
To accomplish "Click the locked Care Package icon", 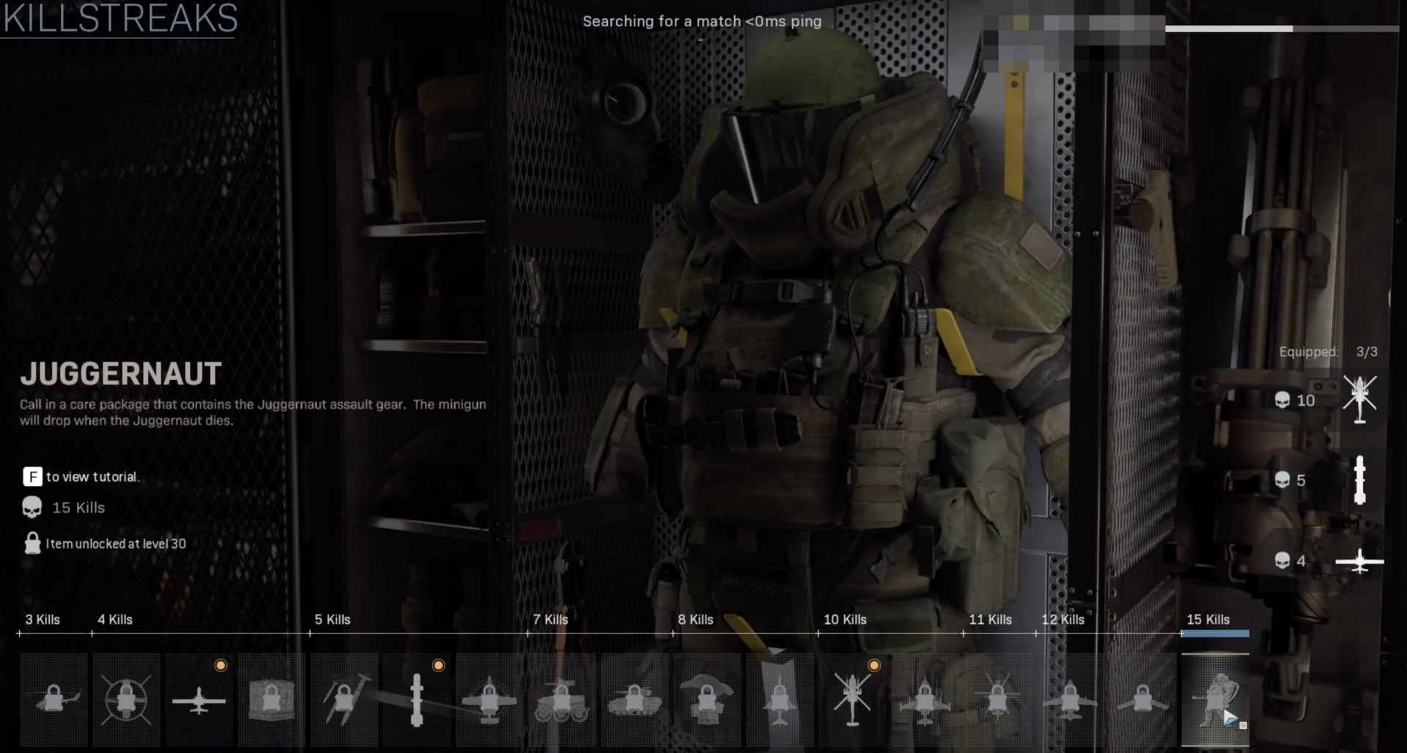I will [x=270, y=700].
